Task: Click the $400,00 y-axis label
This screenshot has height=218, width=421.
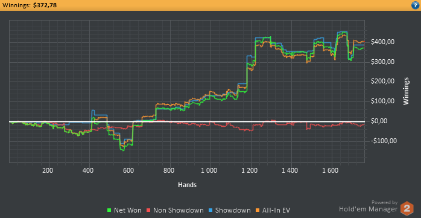Action: click(382, 42)
